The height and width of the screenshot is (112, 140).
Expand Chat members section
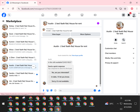click(120, 53)
